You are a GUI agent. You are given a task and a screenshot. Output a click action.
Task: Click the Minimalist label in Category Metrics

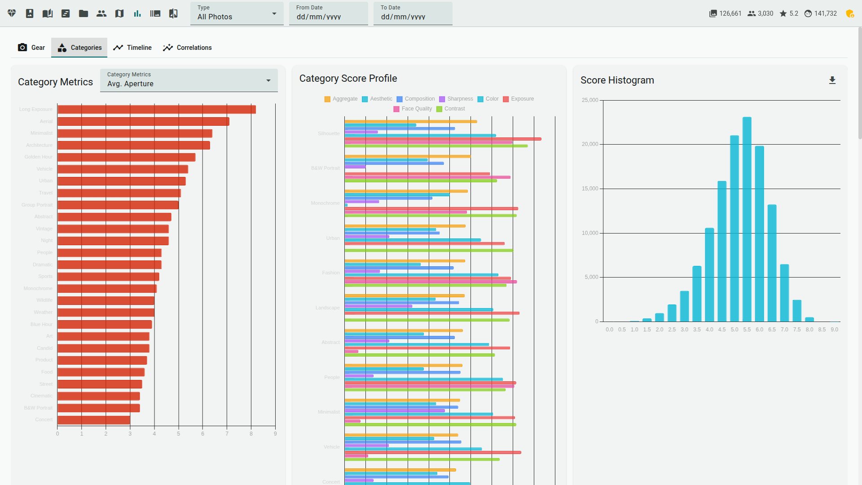(x=41, y=133)
